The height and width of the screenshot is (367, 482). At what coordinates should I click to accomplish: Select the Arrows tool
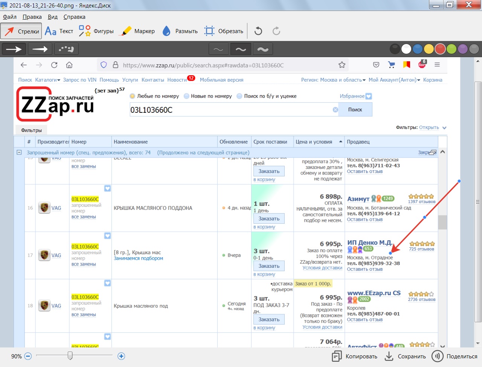(21, 31)
